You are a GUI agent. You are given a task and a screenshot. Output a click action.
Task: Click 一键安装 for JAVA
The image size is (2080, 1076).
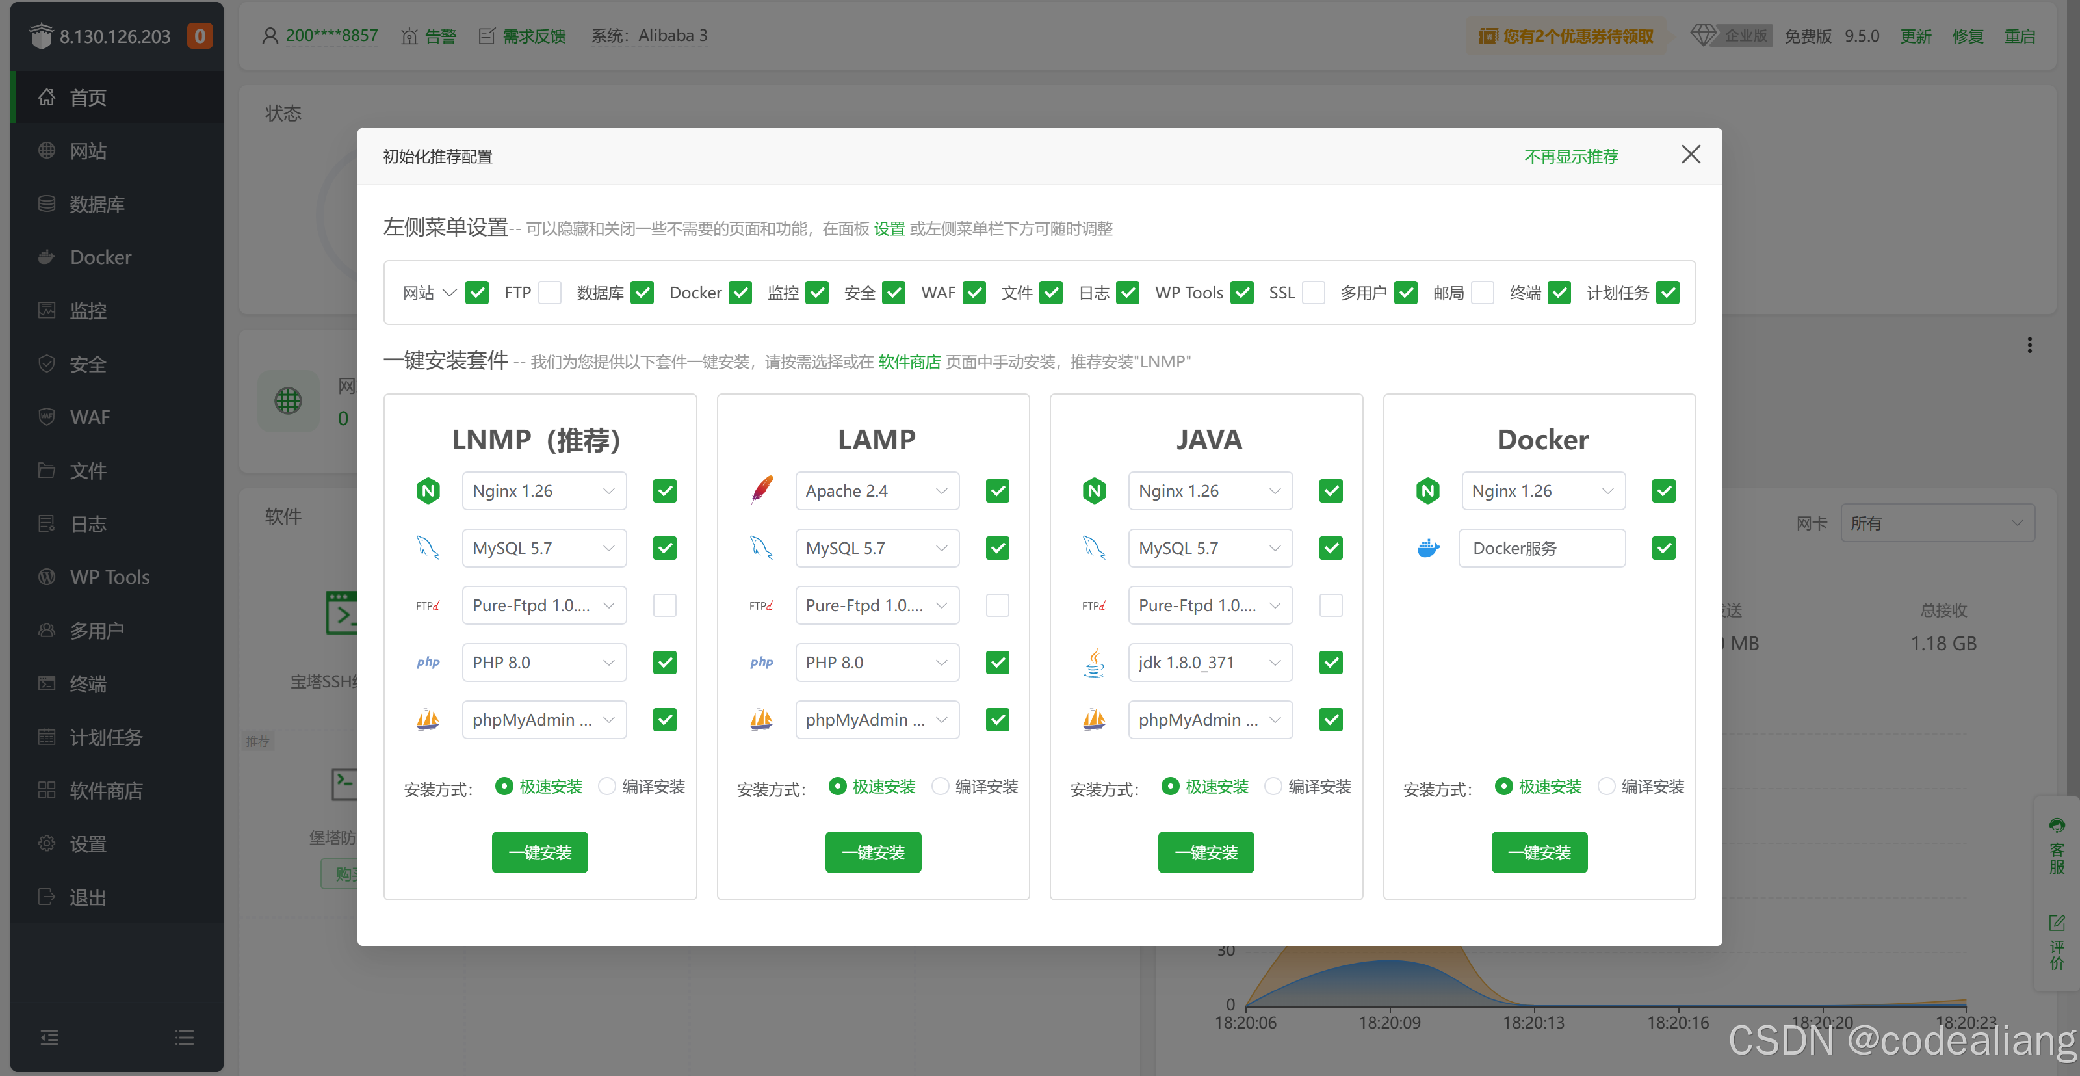pyautogui.click(x=1206, y=852)
